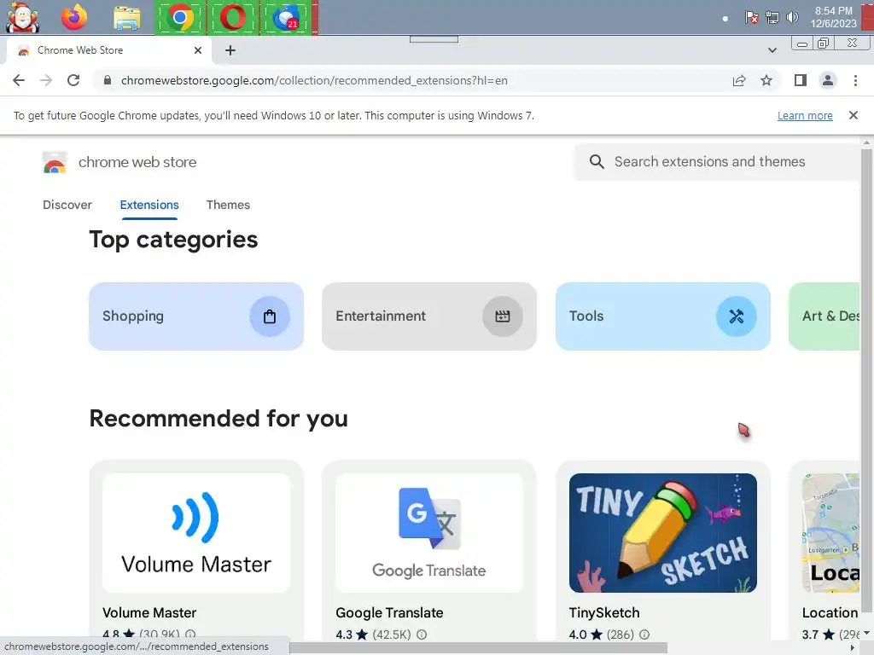Screen dimensions: 874x655
Task: Show rating info for TinySketch
Action: (x=644, y=635)
